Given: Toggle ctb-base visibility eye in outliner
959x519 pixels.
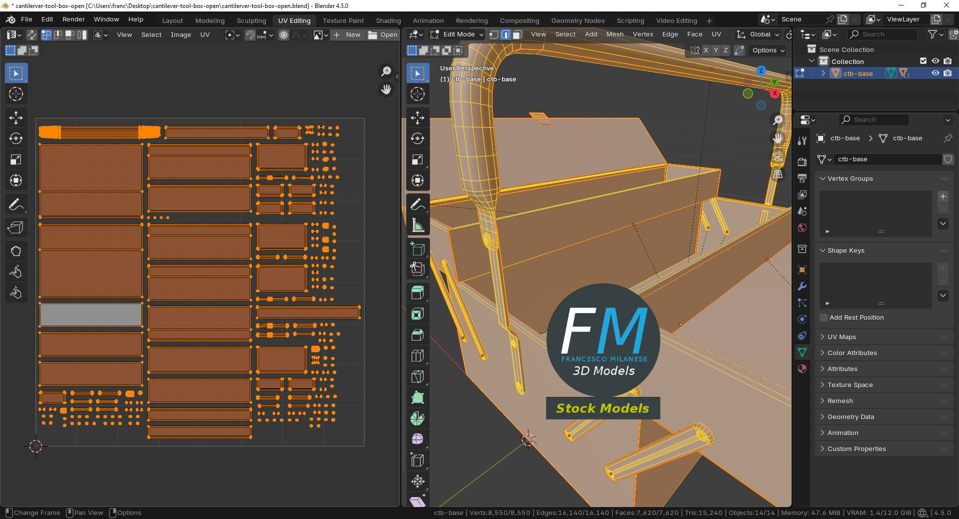Looking at the screenshot, I should tap(936, 73).
